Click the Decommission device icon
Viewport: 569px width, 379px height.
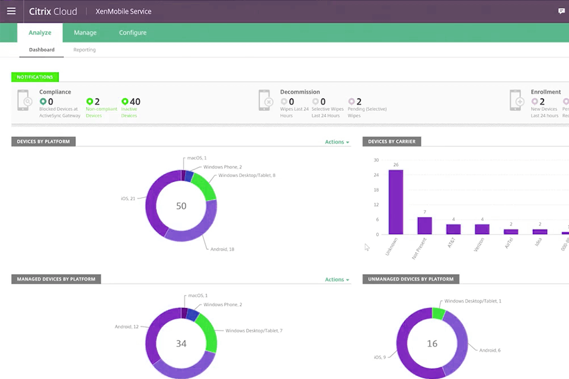click(x=265, y=102)
